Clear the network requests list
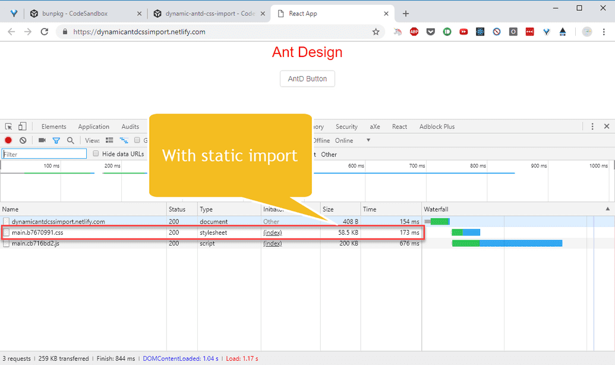Viewport: 615px width, 365px height. click(23, 140)
